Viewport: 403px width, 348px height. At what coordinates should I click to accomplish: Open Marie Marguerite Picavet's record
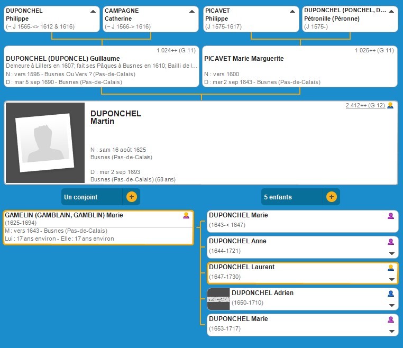click(244, 59)
